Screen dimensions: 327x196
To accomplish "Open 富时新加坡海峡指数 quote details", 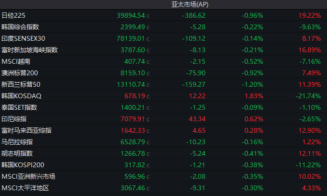I will 29,50.
